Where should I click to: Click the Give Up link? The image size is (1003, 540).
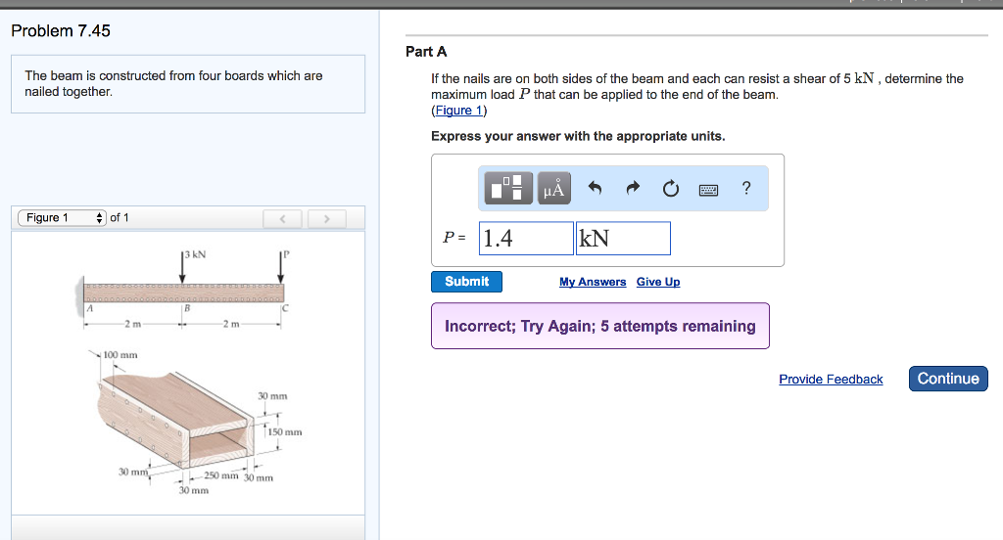pos(658,282)
